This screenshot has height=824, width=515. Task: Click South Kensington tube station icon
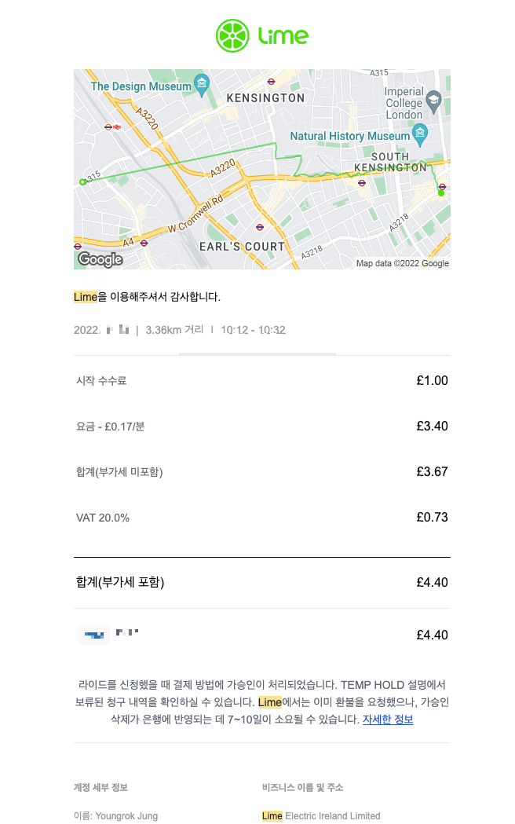(442, 186)
